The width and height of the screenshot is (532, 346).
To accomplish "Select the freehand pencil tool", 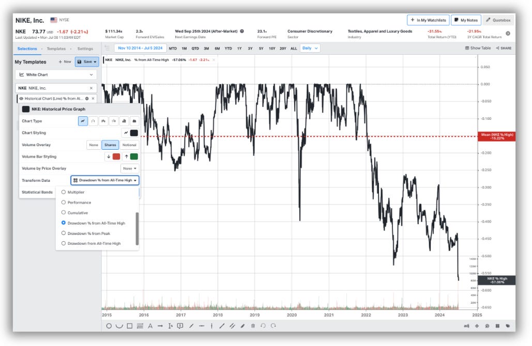I will point(242,326).
